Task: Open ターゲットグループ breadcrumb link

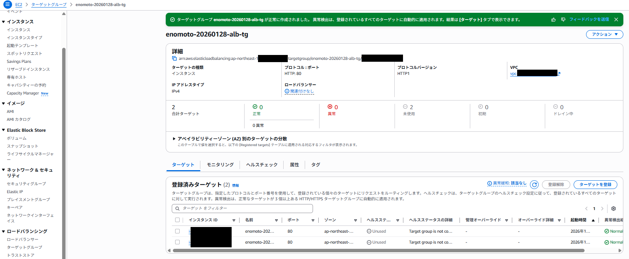Action: 49,5
